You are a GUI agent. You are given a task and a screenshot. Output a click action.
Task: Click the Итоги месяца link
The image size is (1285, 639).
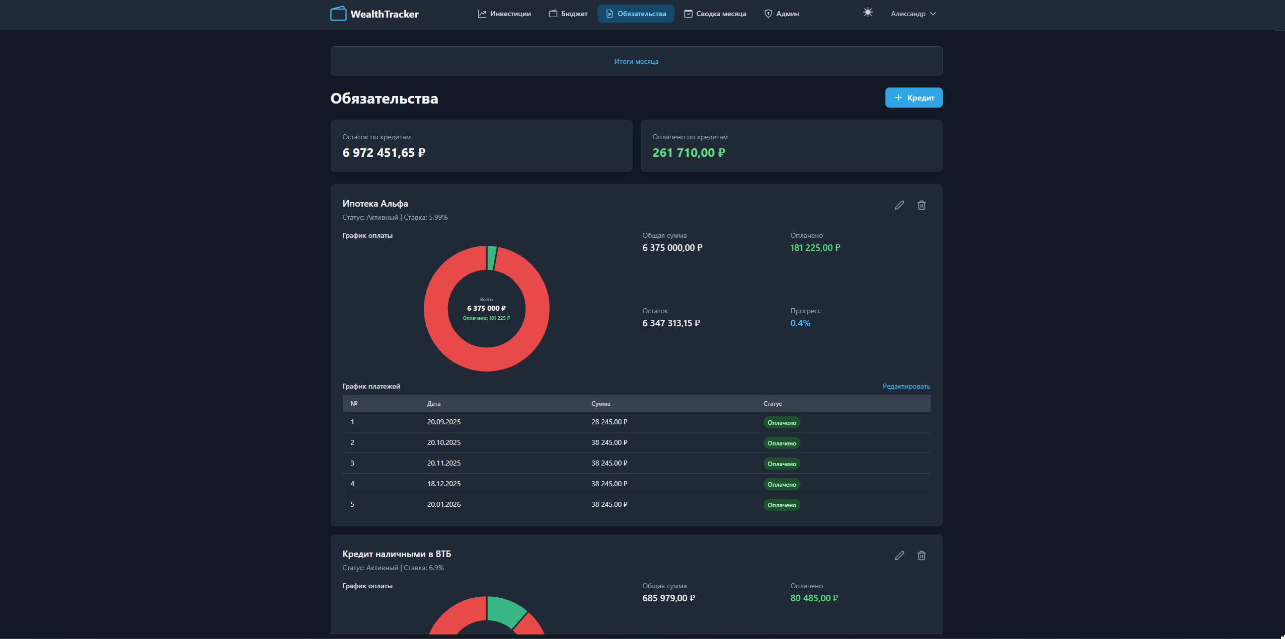tap(636, 61)
